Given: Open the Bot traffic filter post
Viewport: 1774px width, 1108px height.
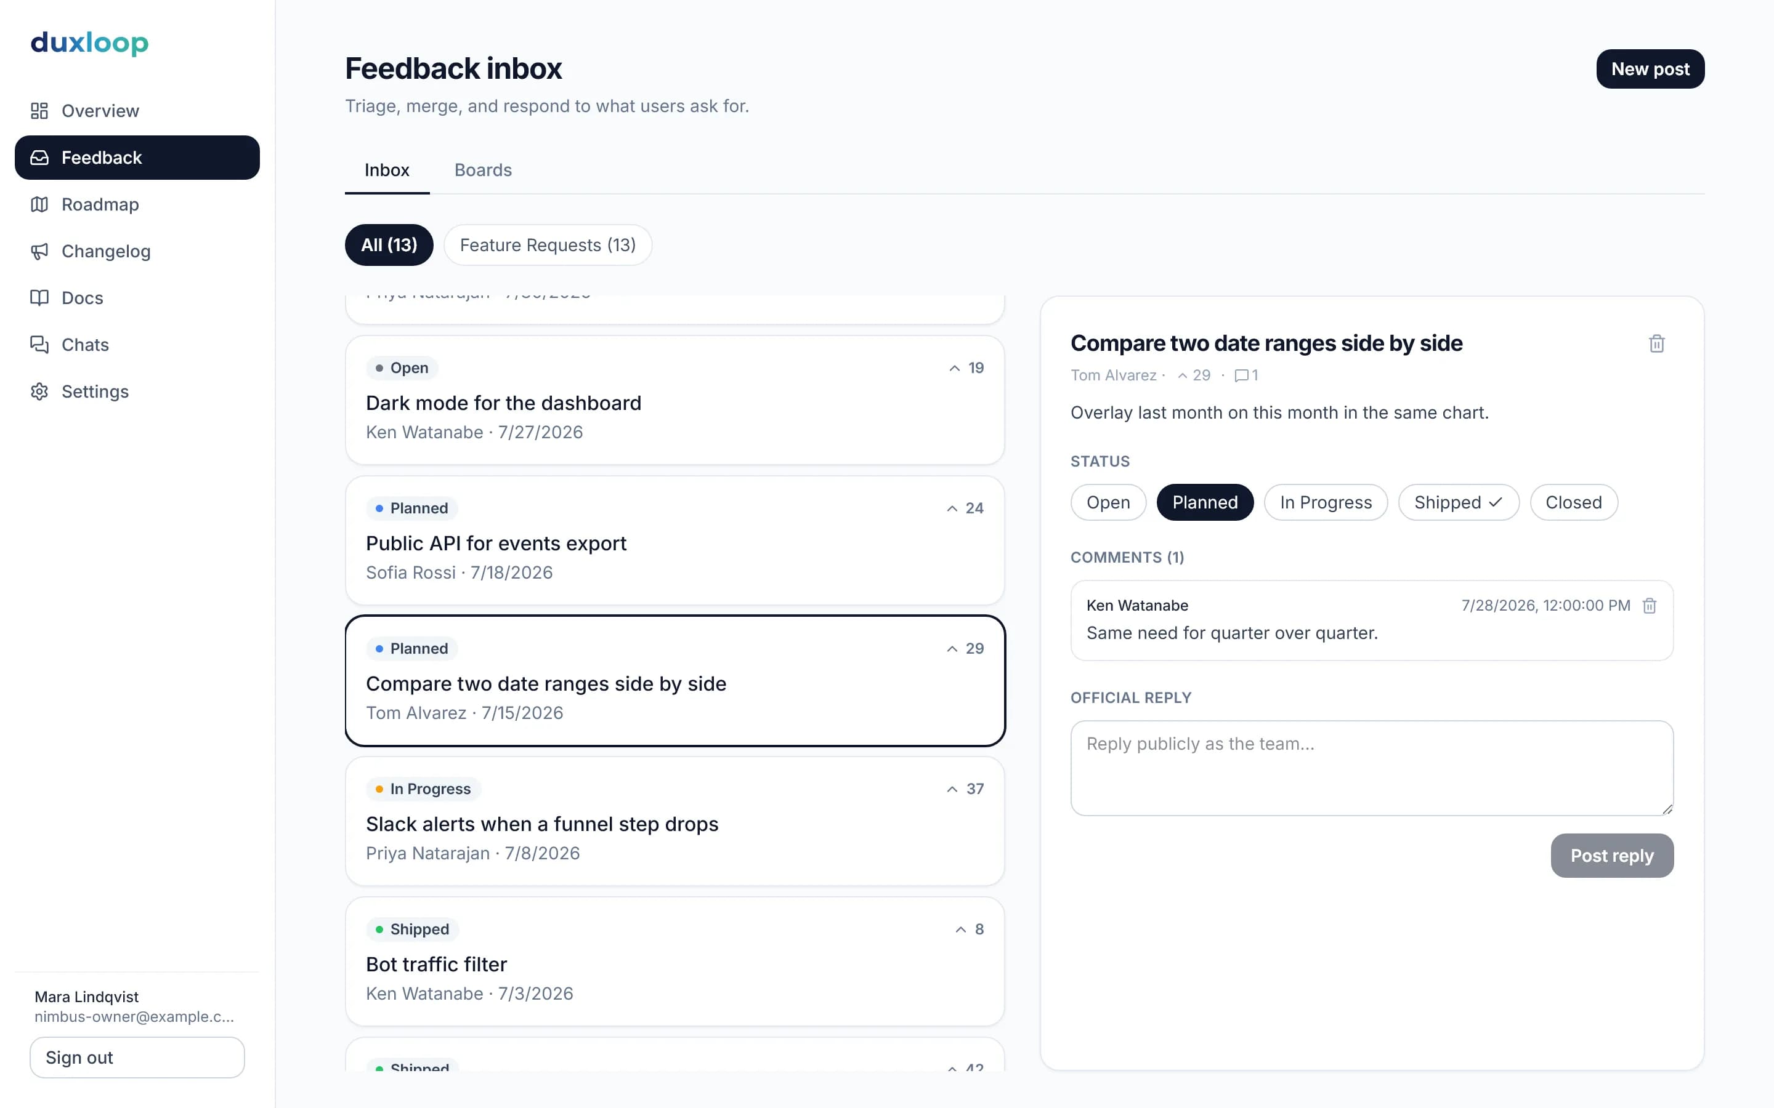Looking at the screenshot, I should (x=674, y=961).
